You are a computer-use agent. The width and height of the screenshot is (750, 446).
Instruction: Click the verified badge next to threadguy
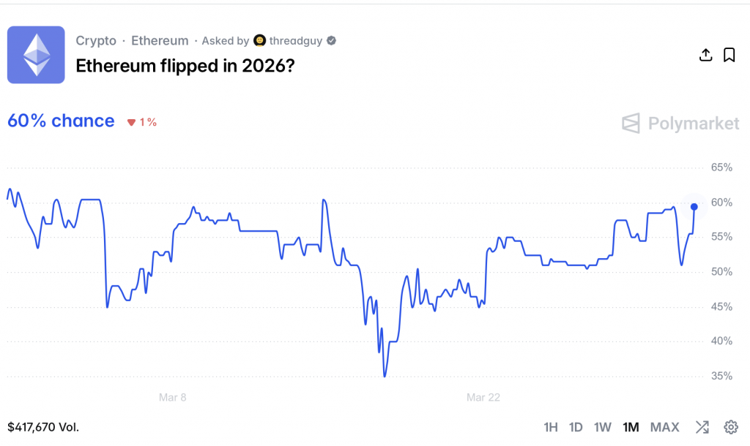tap(332, 41)
